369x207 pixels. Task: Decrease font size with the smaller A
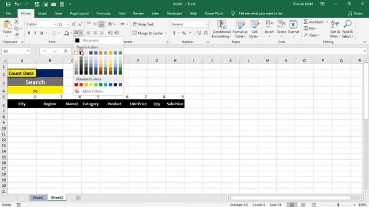click(80, 24)
